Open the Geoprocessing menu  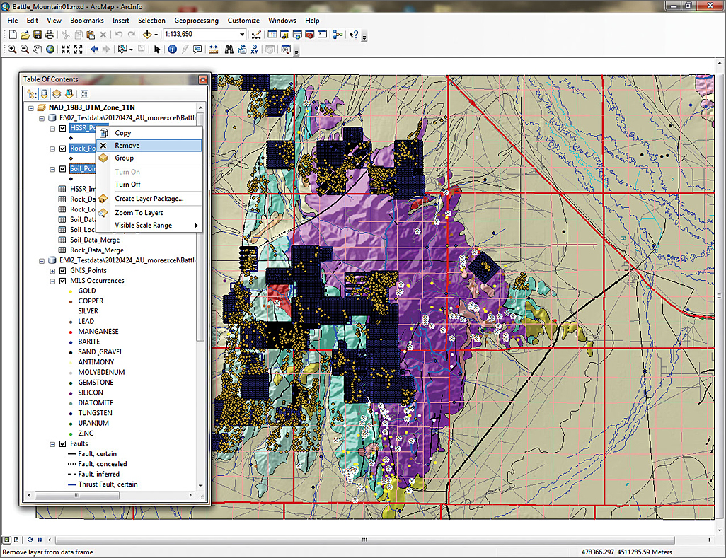196,21
